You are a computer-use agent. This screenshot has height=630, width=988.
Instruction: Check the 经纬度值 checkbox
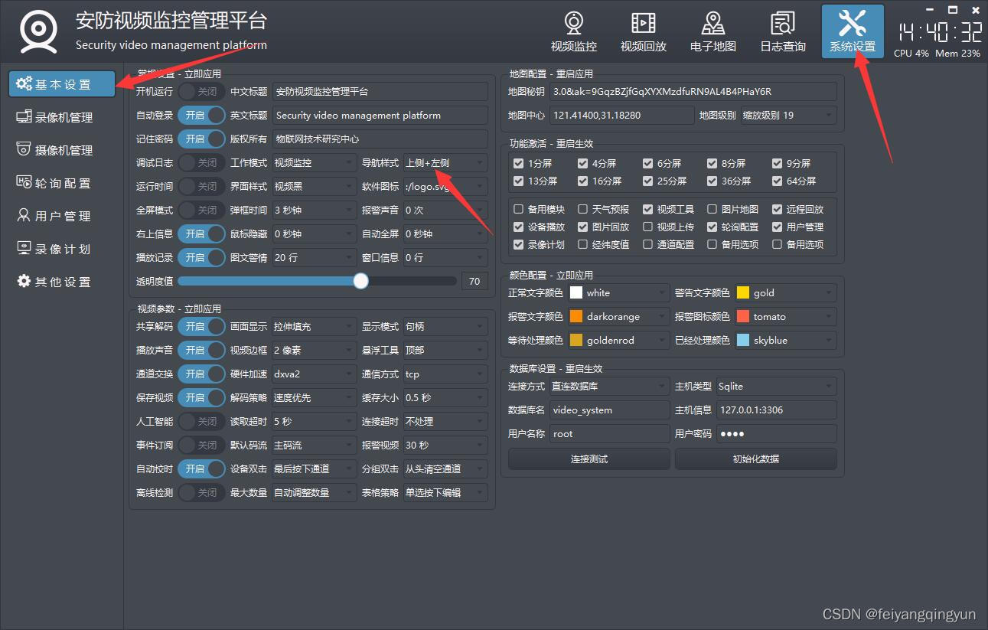(x=582, y=244)
